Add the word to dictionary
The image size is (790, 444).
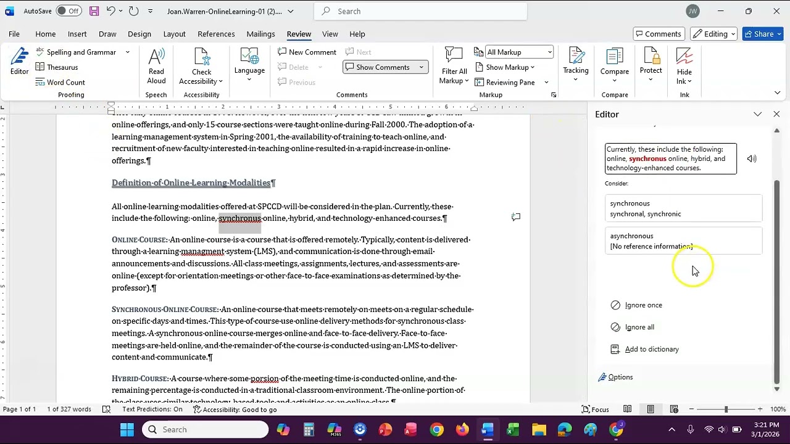(644, 349)
